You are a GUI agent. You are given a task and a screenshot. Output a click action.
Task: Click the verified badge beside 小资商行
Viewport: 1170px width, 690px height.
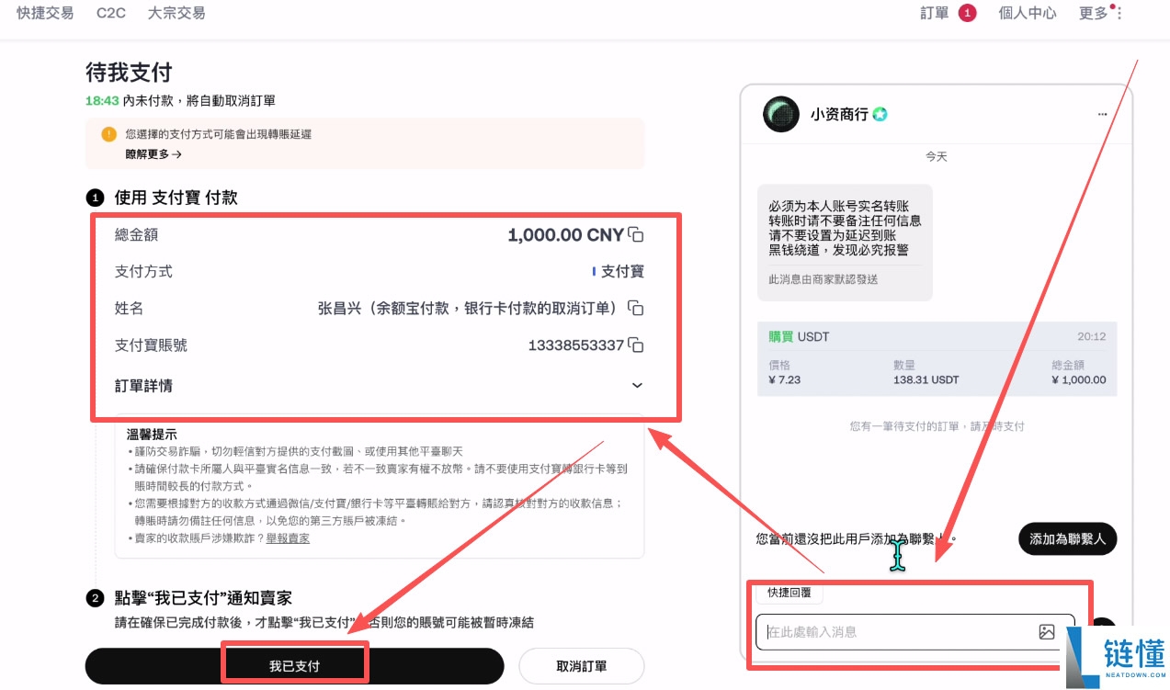[x=880, y=115]
